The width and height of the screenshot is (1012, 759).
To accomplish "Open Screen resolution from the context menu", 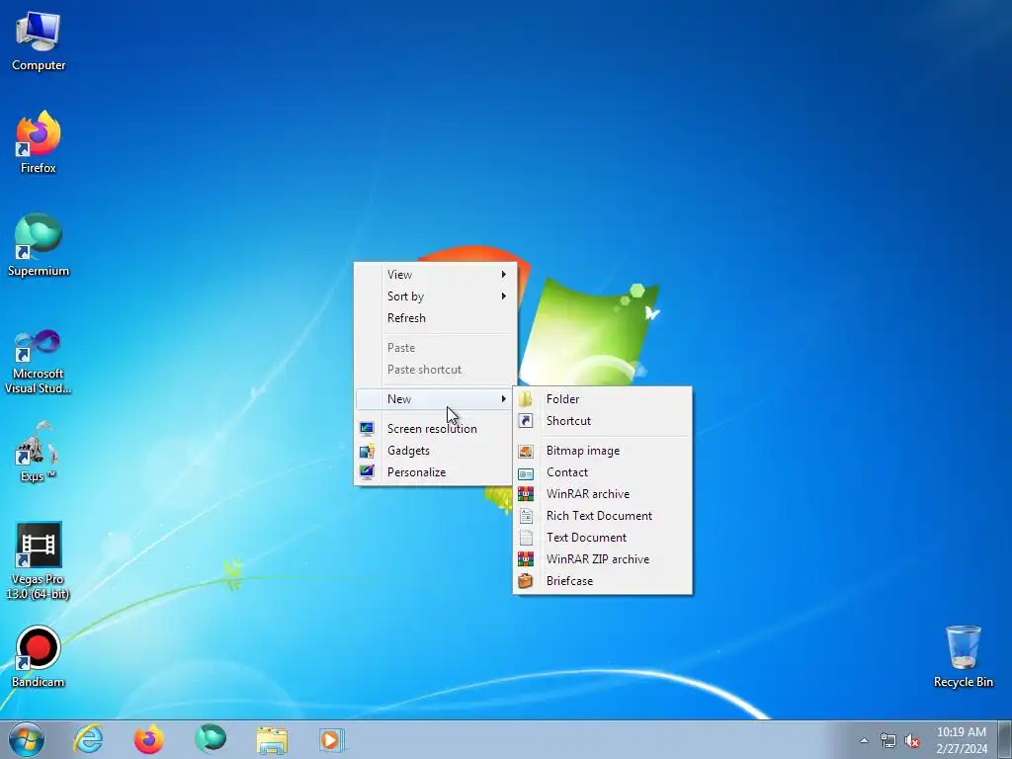I will [x=436, y=429].
